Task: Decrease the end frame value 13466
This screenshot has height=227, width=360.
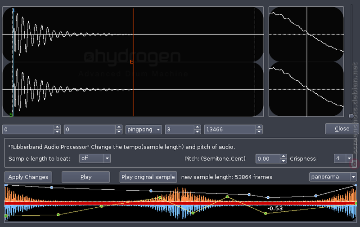Action: (259, 131)
